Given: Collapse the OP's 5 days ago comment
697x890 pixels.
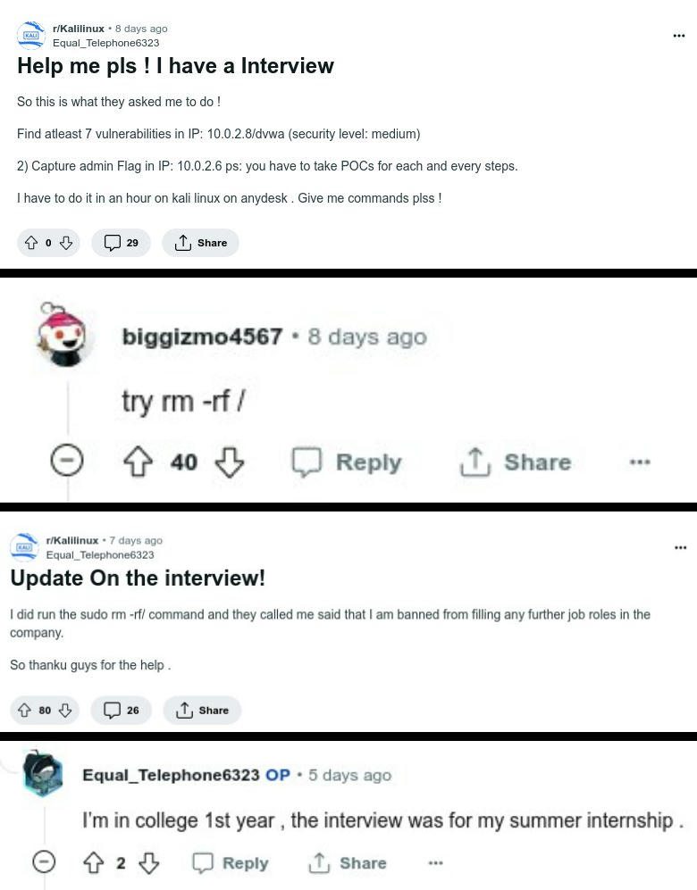Looking at the screenshot, I should (44, 862).
